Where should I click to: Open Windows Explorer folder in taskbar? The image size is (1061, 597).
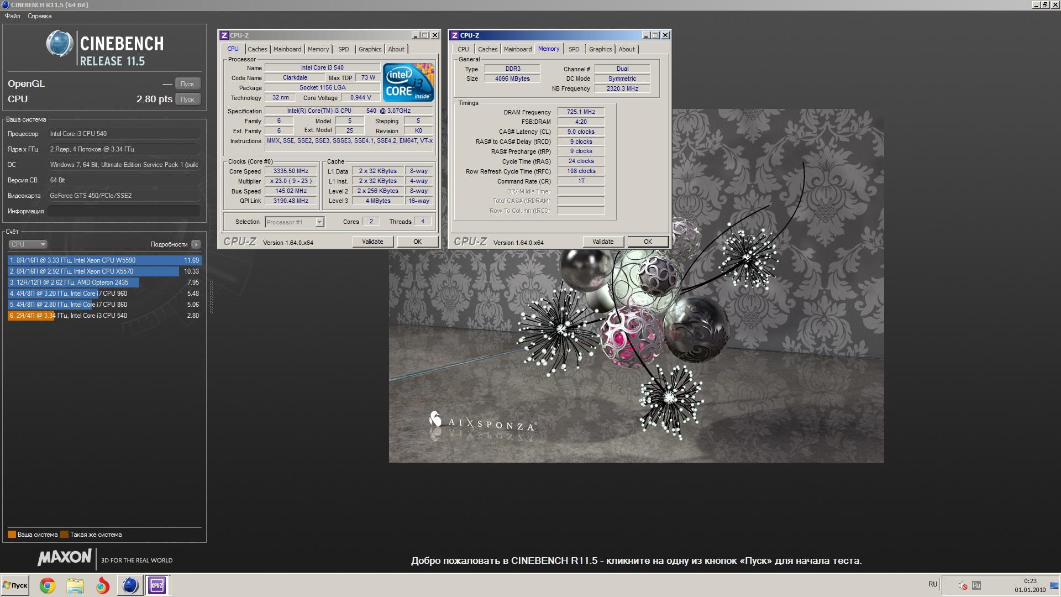[x=75, y=585]
